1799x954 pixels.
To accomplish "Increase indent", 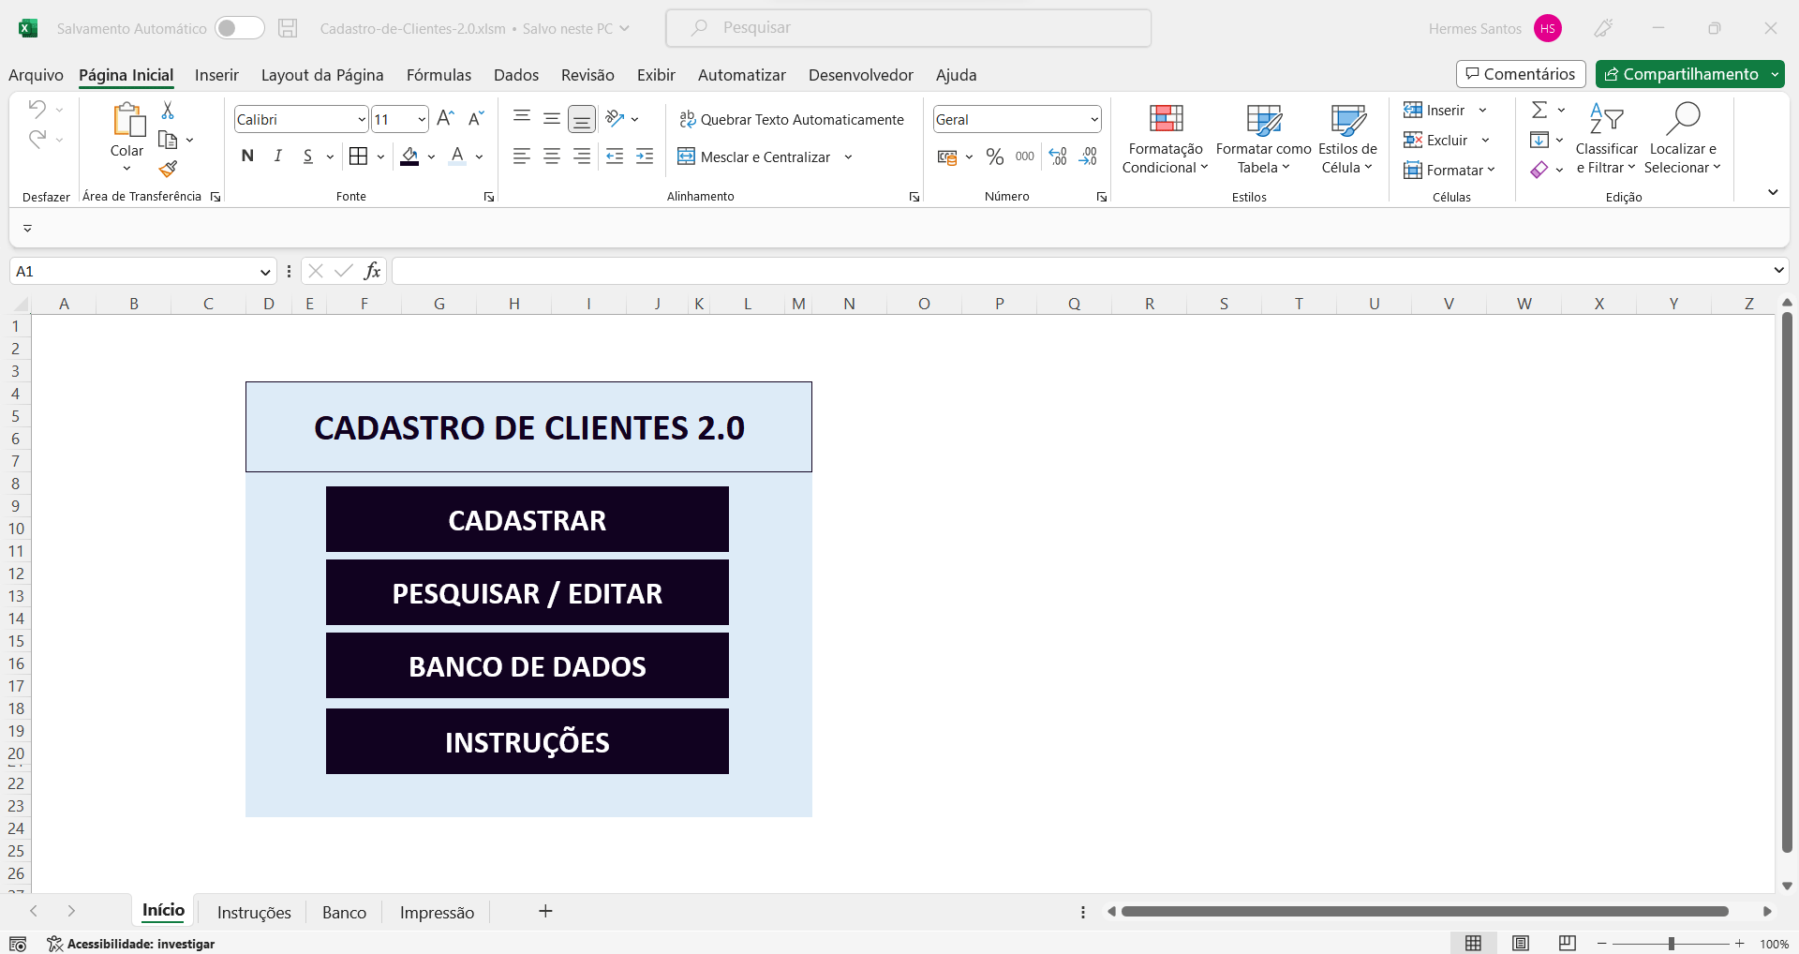I will pos(645,157).
